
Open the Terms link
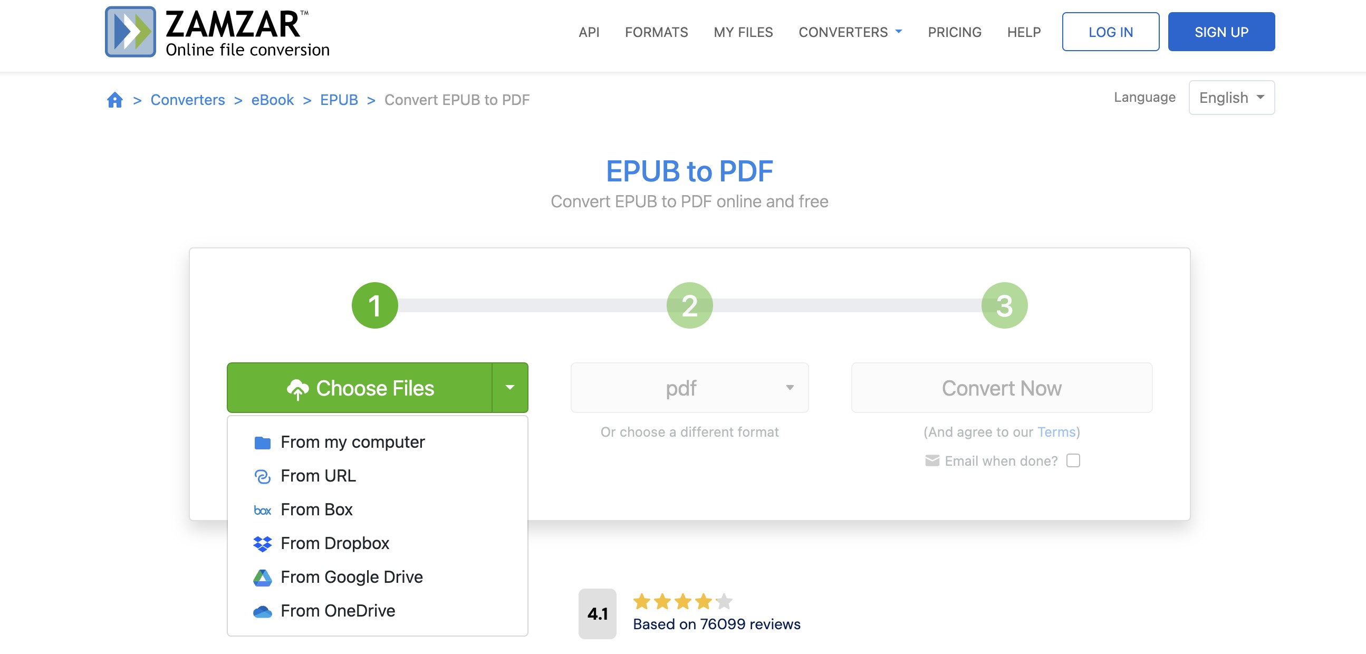(x=1056, y=432)
